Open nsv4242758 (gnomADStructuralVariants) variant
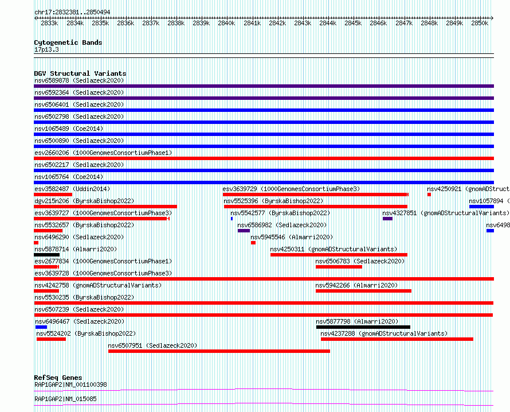Viewport: 510px width, 412px height. click(x=98, y=285)
